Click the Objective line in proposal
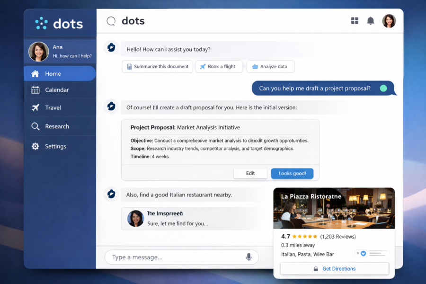This screenshot has width=426, height=284. click(x=220, y=141)
